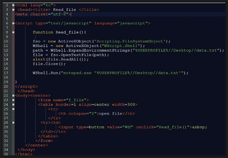The image size is (228, 158).
Task: Click WShell.Run on line 17
Action: (45, 73)
